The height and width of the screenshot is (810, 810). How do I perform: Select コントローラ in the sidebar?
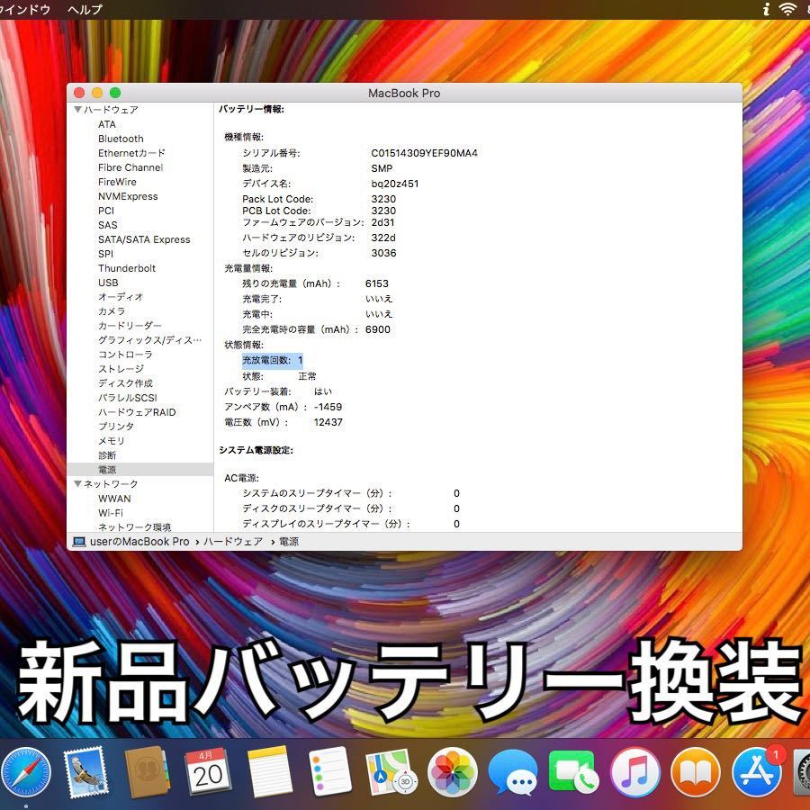125,355
